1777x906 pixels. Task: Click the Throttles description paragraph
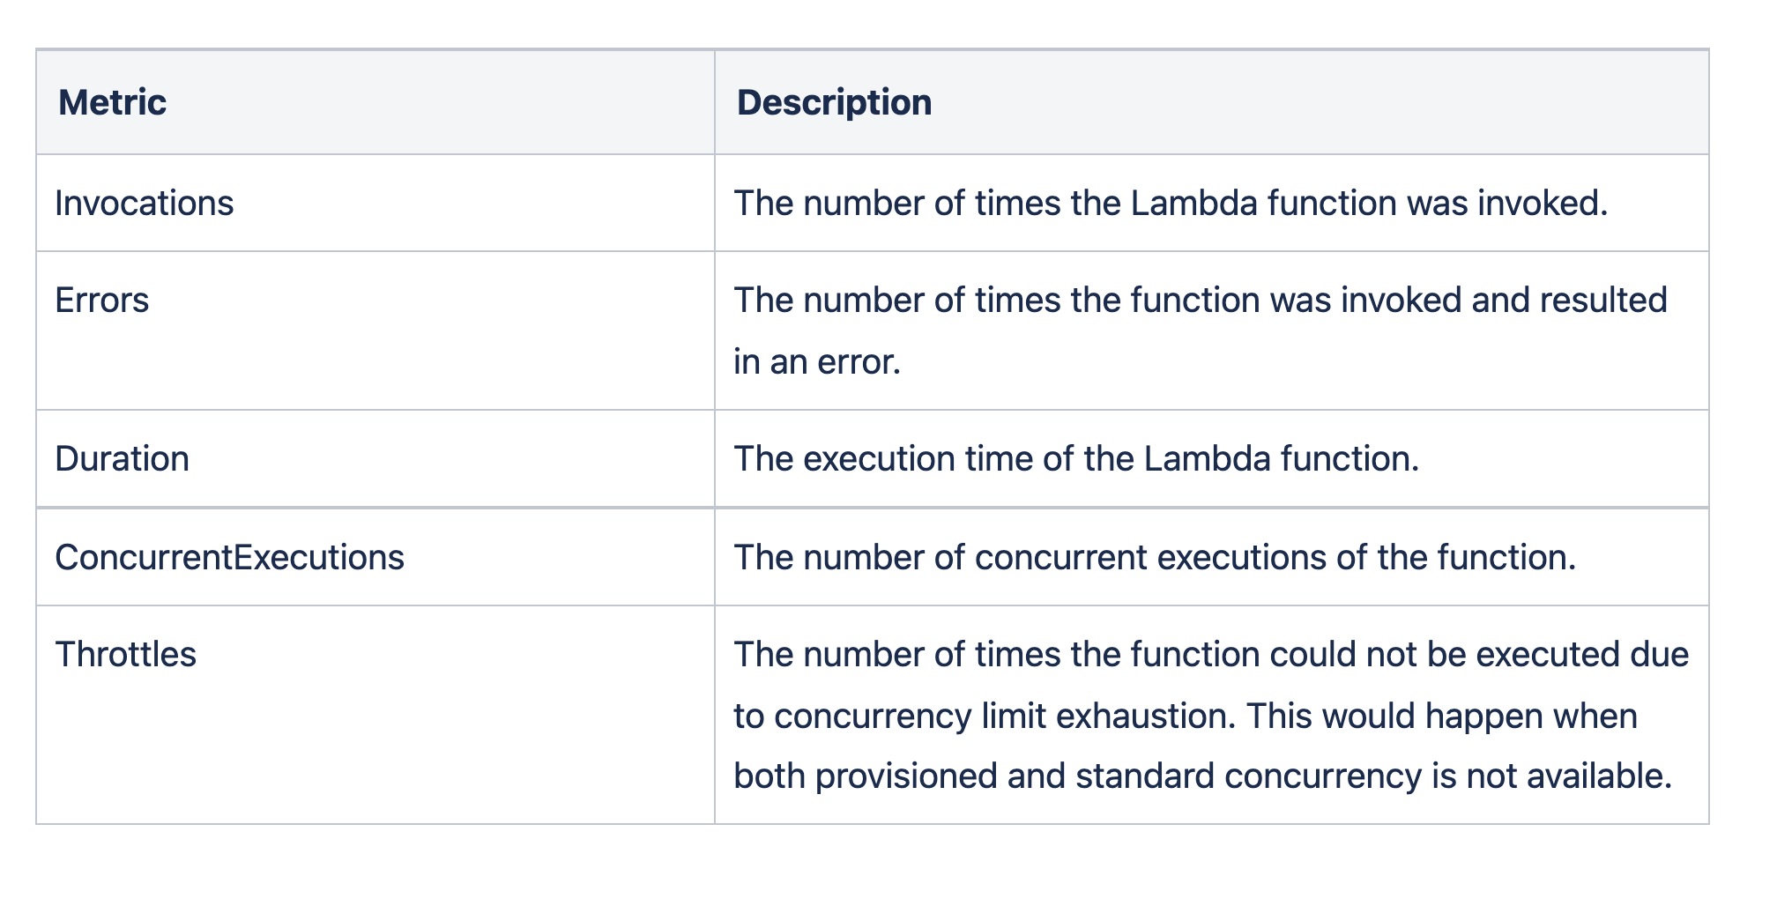tap(1210, 716)
